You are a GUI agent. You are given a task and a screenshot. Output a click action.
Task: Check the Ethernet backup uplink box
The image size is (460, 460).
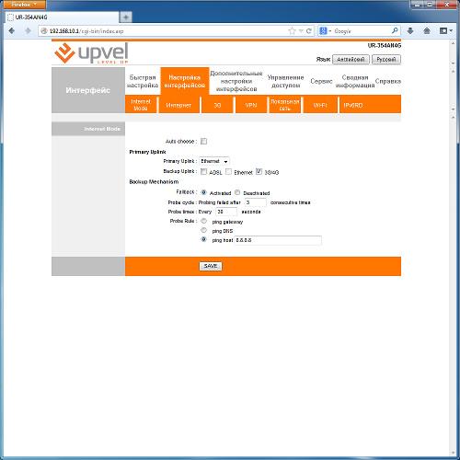pos(228,172)
